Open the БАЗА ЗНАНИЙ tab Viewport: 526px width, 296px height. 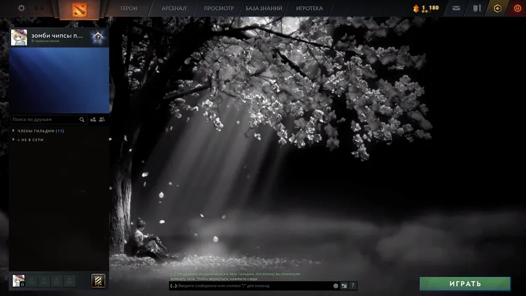pyautogui.click(x=264, y=9)
